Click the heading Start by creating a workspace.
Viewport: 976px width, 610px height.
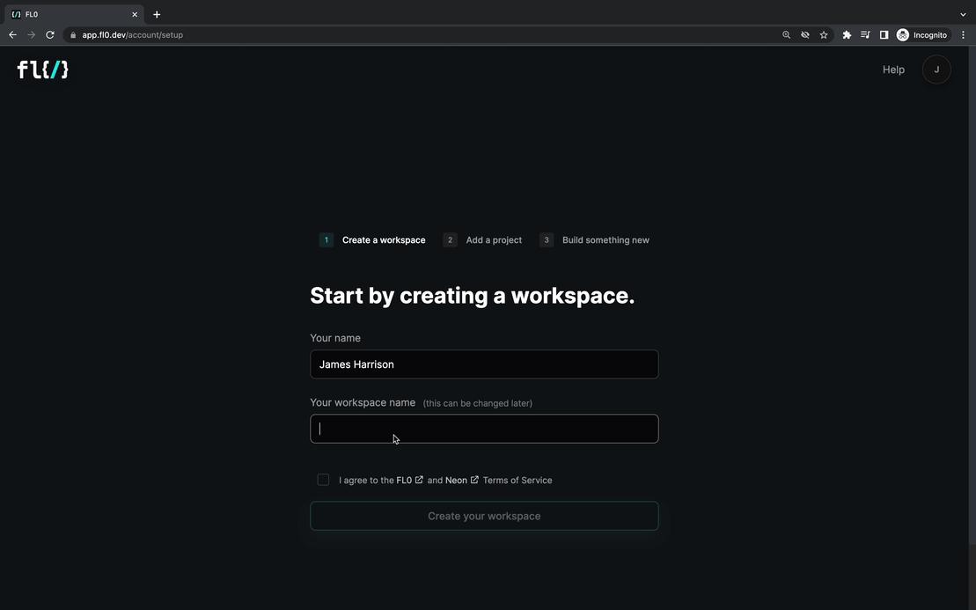coord(472,296)
